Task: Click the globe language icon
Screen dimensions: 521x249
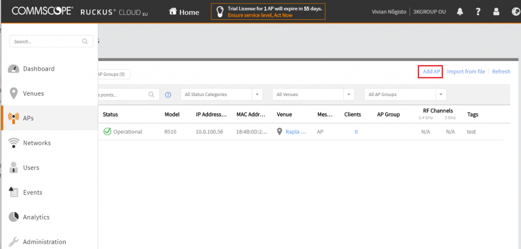Action: (515, 12)
